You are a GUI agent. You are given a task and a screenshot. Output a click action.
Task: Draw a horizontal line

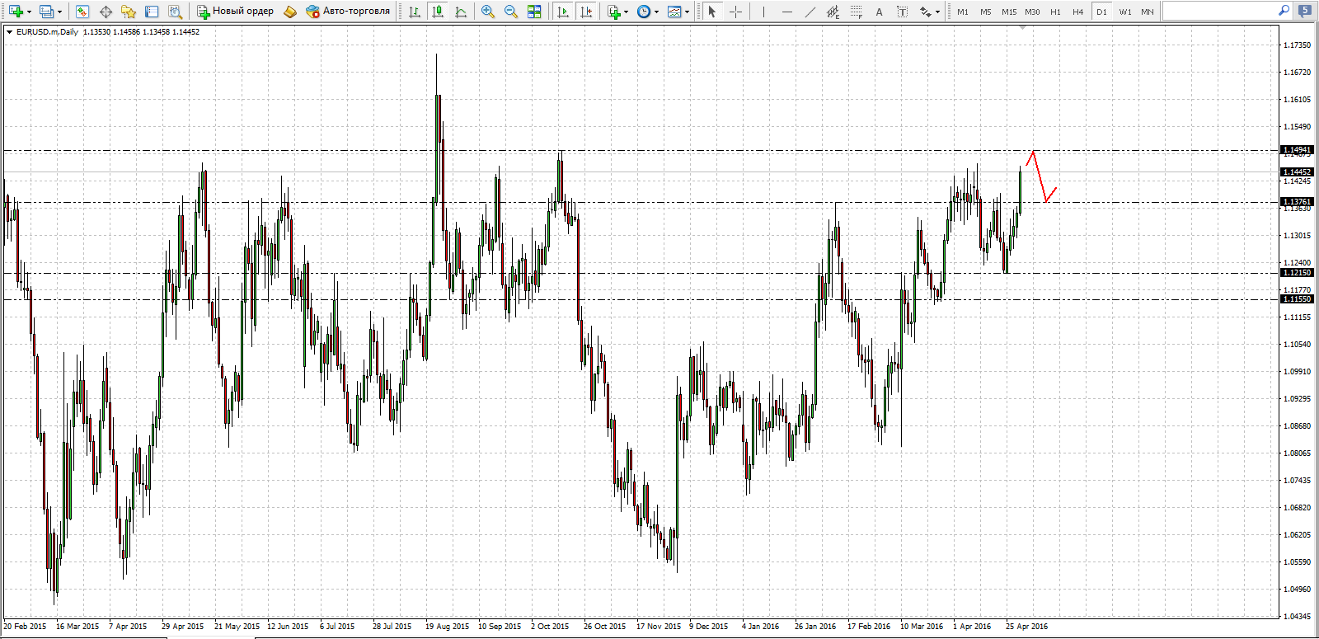pyautogui.click(x=786, y=12)
